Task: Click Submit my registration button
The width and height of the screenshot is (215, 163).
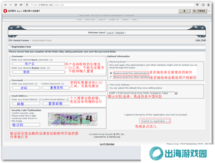Action: pos(156,121)
